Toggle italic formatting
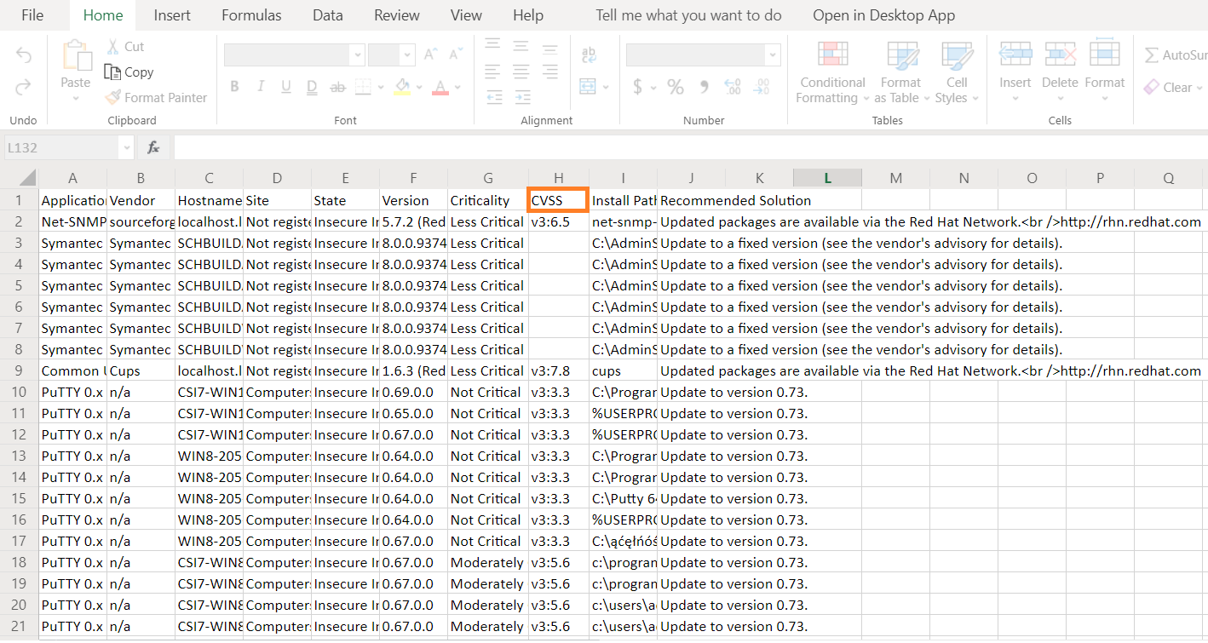The height and width of the screenshot is (643, 1208). coord(260,86)
